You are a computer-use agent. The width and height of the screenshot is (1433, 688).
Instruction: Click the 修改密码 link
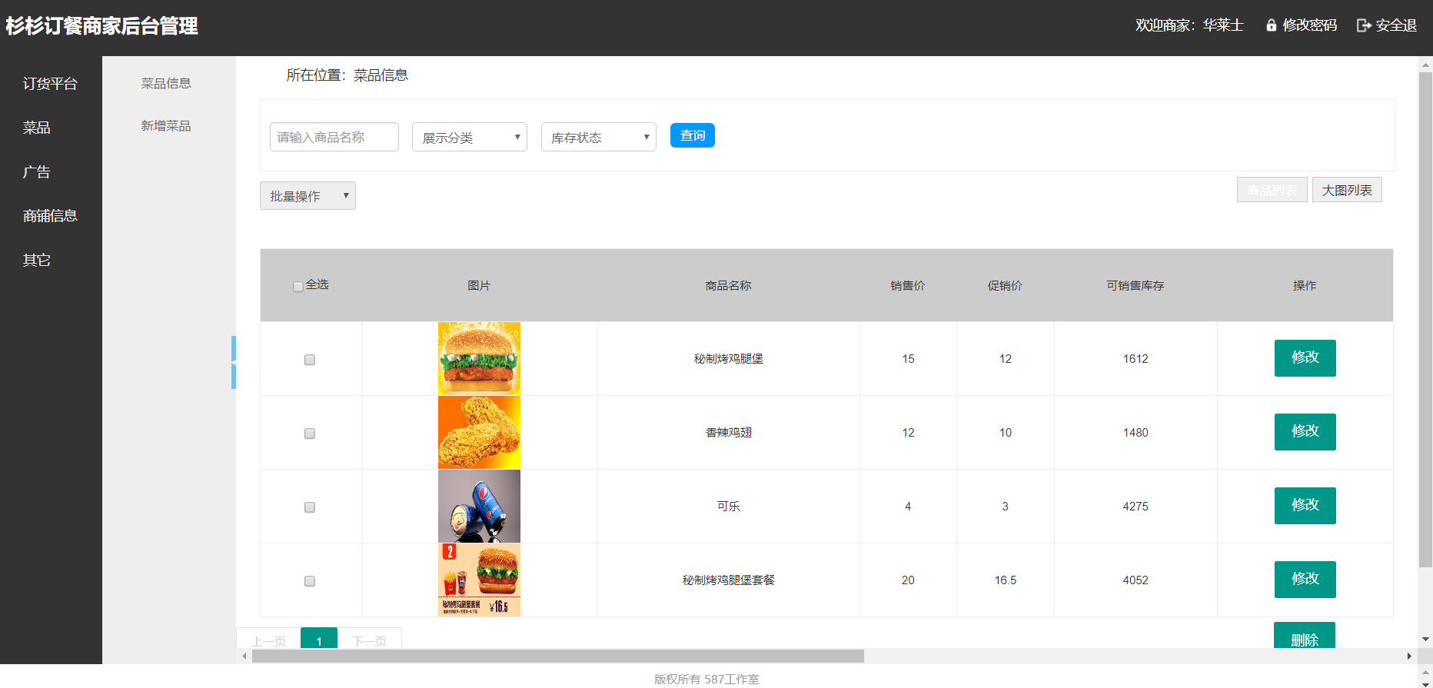pos(1310,25)
